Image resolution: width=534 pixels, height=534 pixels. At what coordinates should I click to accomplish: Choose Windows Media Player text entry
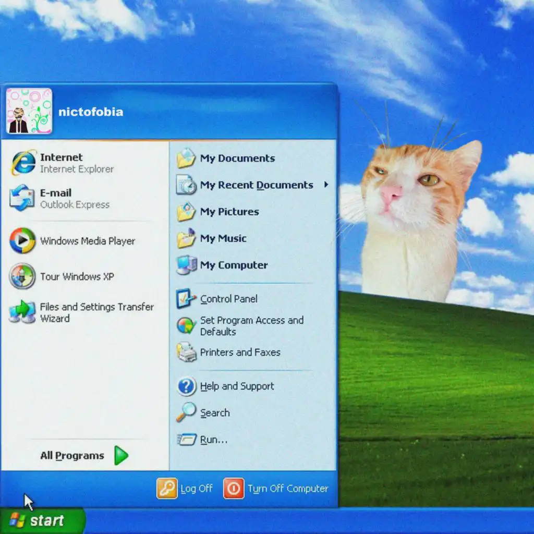[x=88, y=241]
